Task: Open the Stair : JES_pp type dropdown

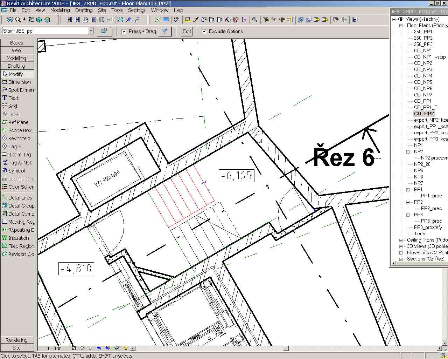Action: coord(91,31)
